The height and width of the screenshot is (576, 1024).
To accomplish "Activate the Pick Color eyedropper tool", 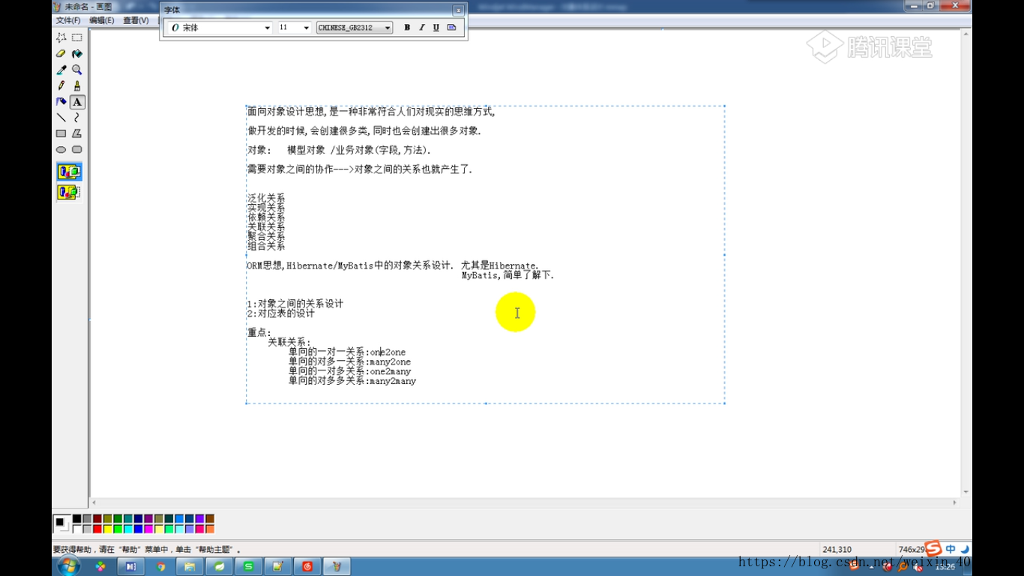I will coord(61,70).
